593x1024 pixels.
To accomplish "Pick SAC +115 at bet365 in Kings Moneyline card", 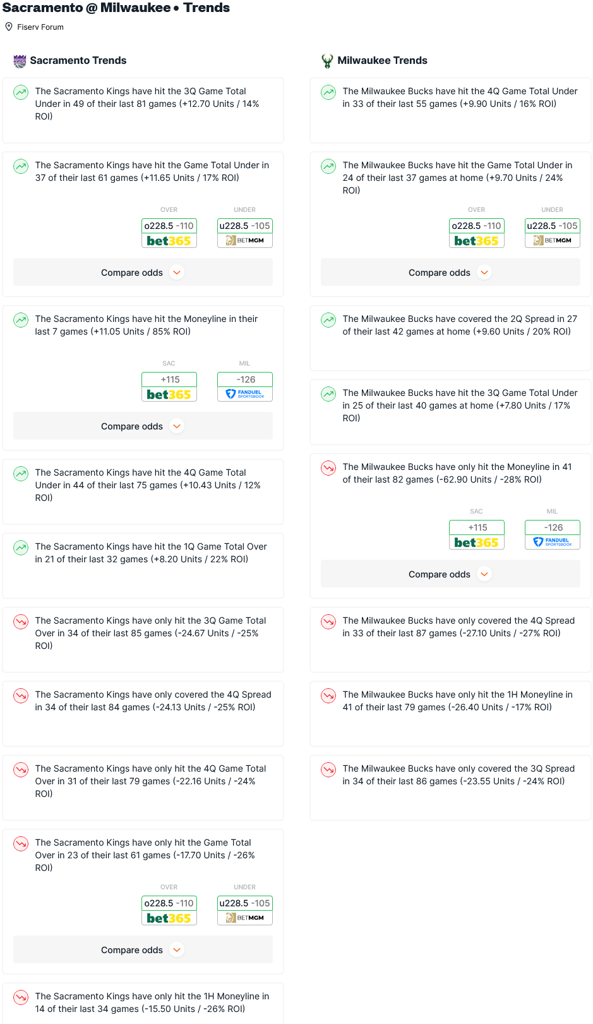I will 169,386.
